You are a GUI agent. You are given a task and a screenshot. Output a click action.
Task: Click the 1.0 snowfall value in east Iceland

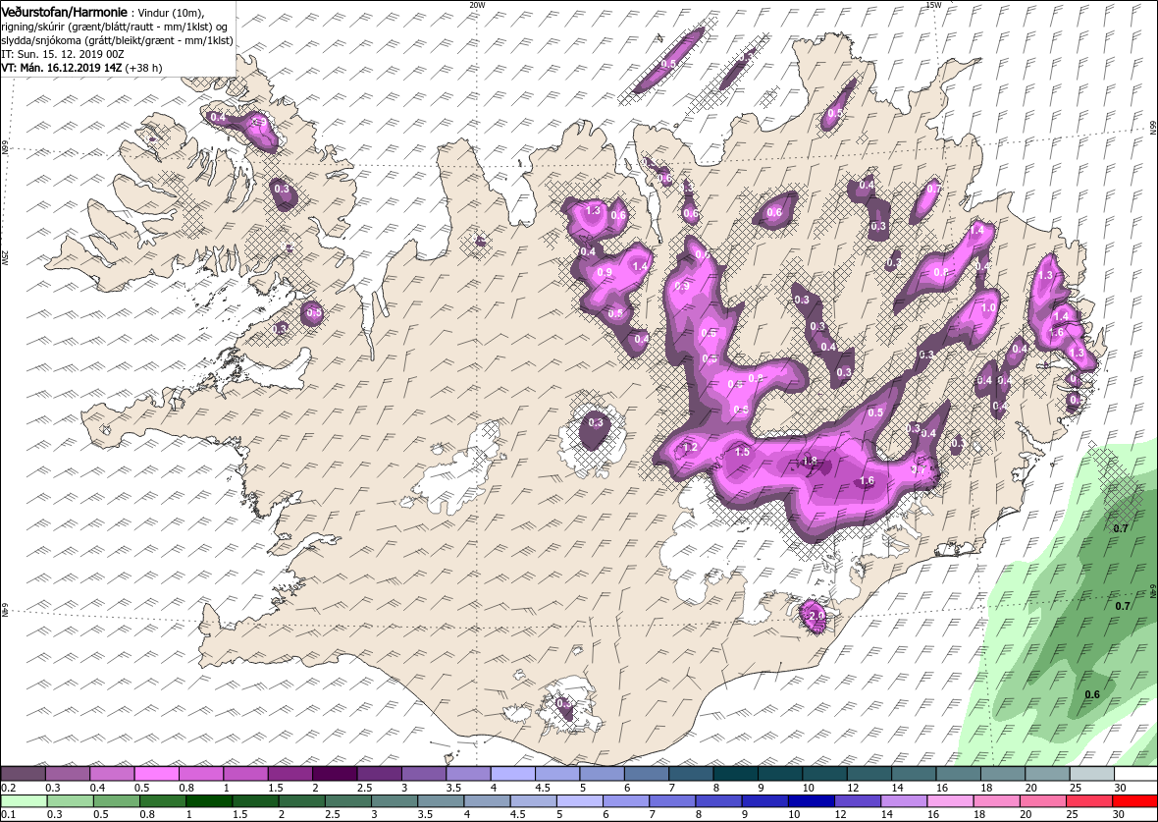pyautogui.click(x=989, y=307)
